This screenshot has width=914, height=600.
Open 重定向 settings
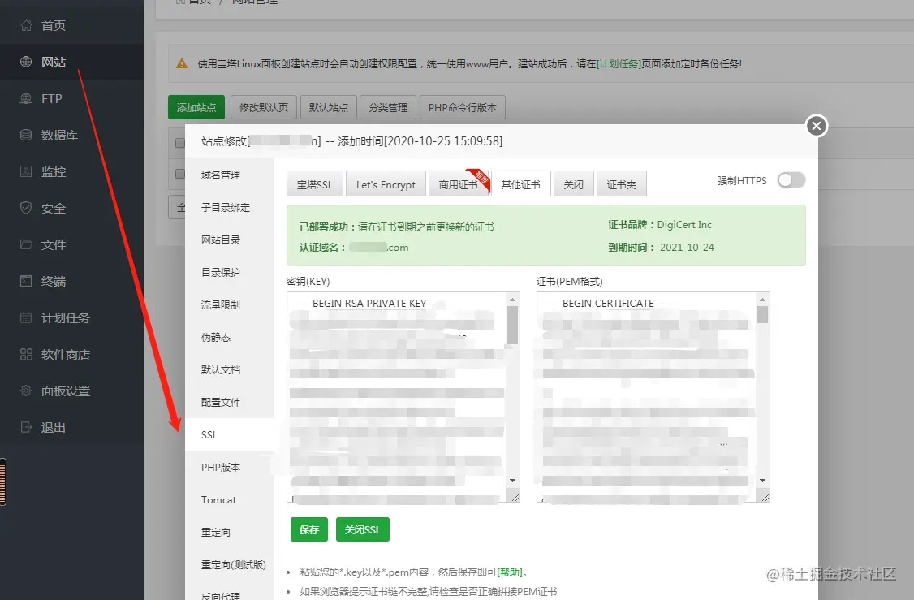216,533
